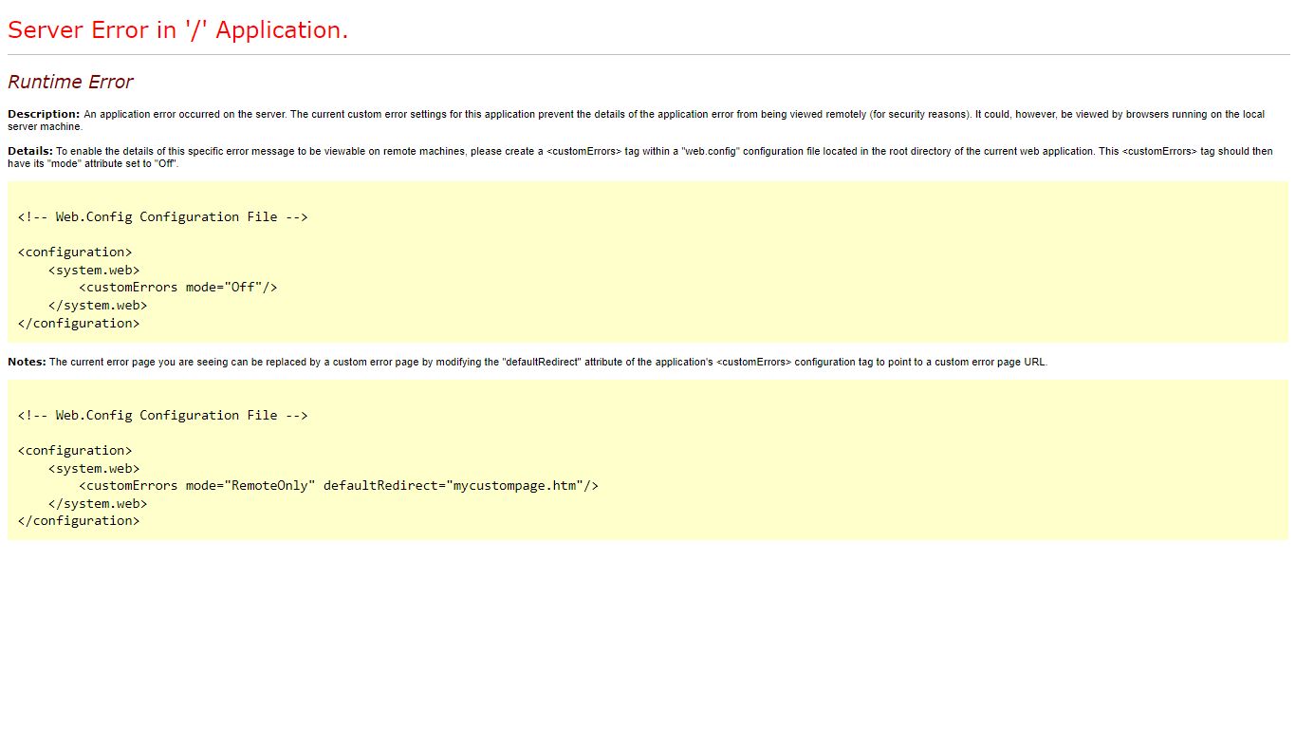Click the quoted "web.config" text in Details paragraph

click(x=710, y=151)
